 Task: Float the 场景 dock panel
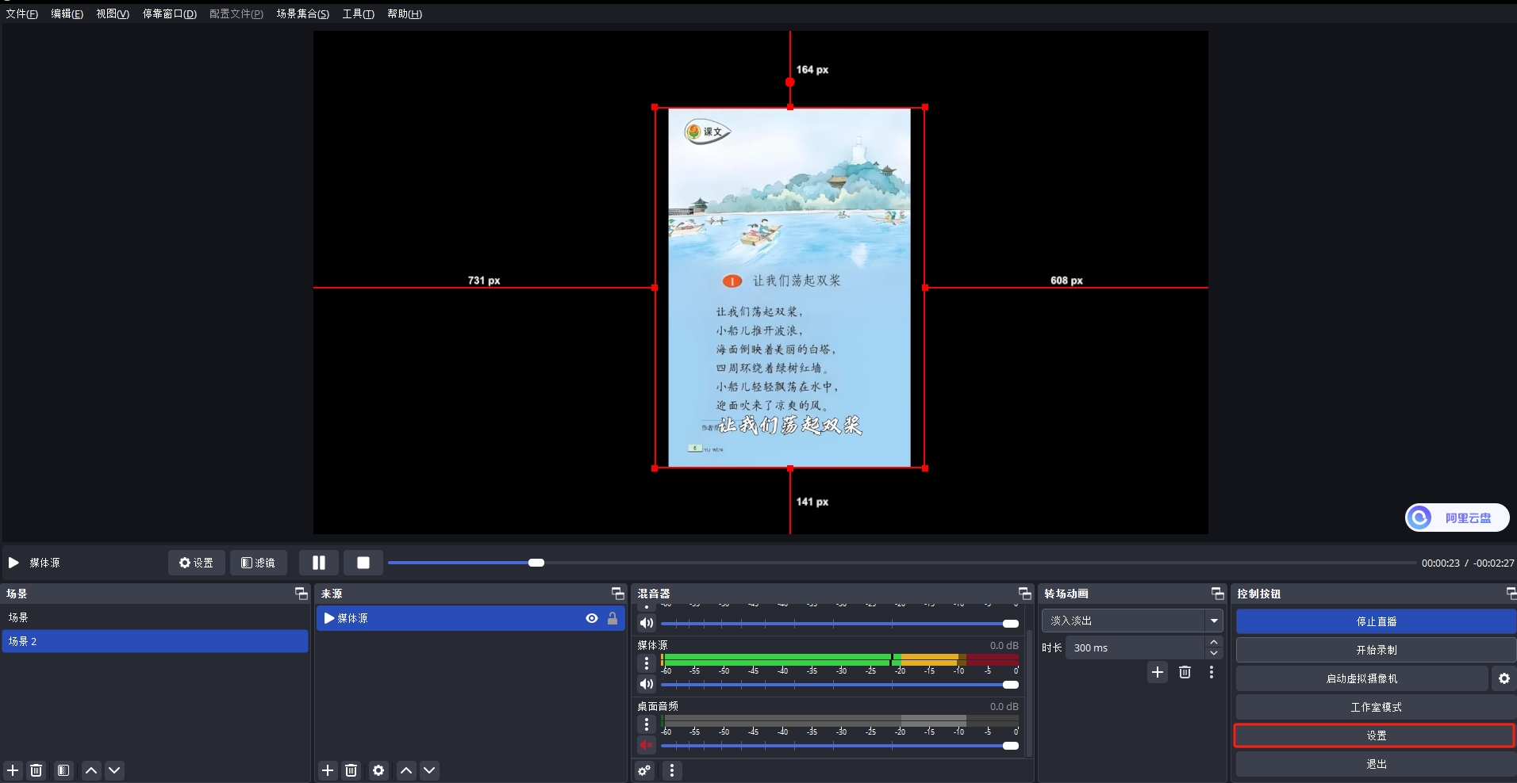tap(301, 593)
